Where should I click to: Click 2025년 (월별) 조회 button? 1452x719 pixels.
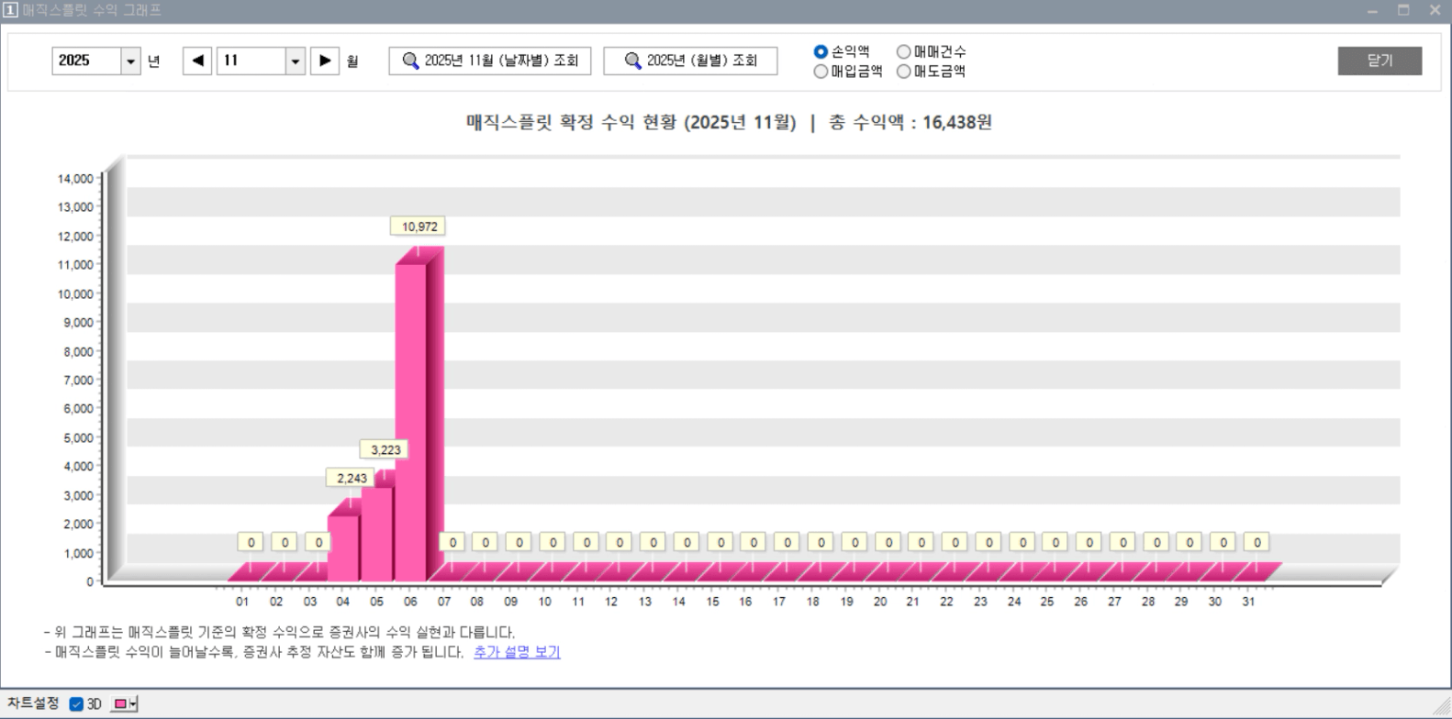click(690, 61)
